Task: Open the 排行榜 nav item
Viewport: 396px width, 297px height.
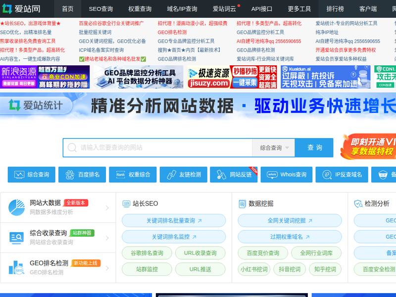Action: (335, 9)
